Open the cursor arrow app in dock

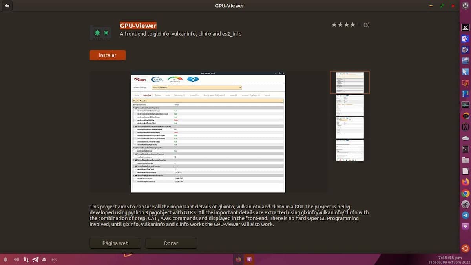click(x=466, y=72)
